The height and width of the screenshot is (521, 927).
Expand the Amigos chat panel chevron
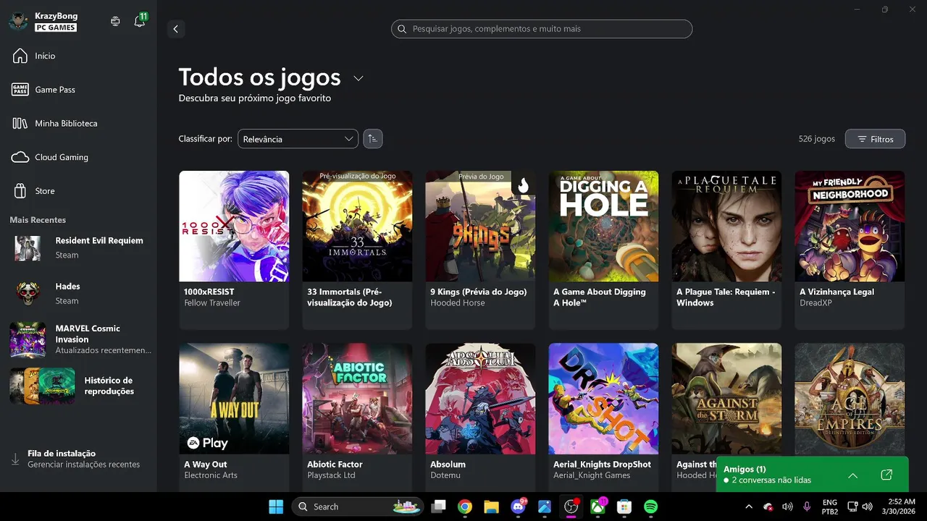point(852,475)
